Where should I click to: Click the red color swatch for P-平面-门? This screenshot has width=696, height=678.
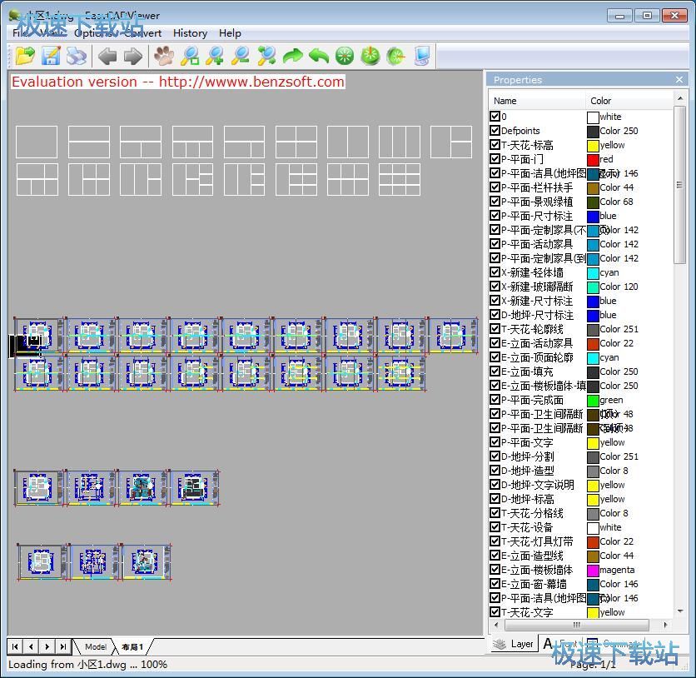[593, 159]
